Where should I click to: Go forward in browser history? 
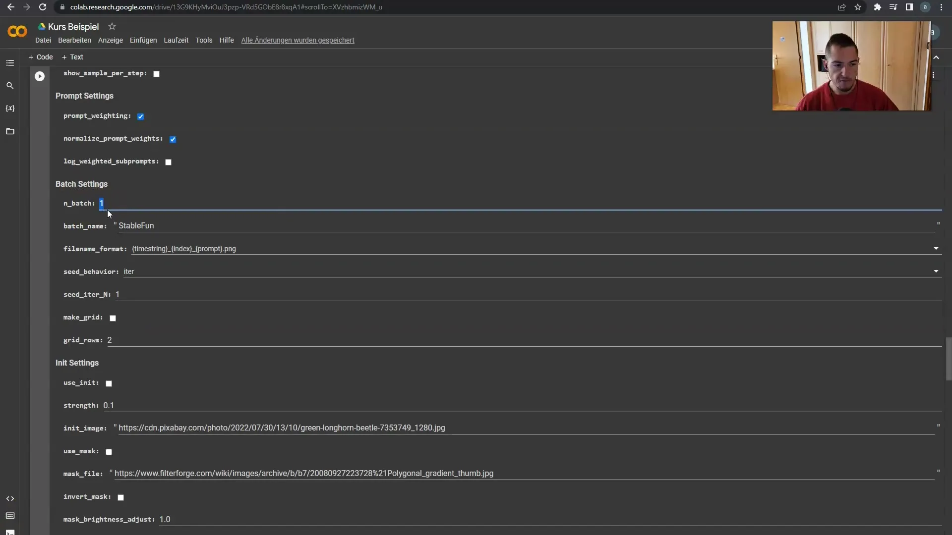click(x=27, y=7)
